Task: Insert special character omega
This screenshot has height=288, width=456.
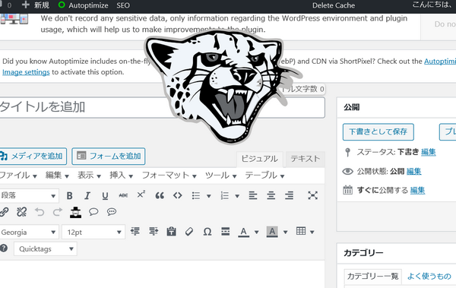Action: [x=207, y=232]
